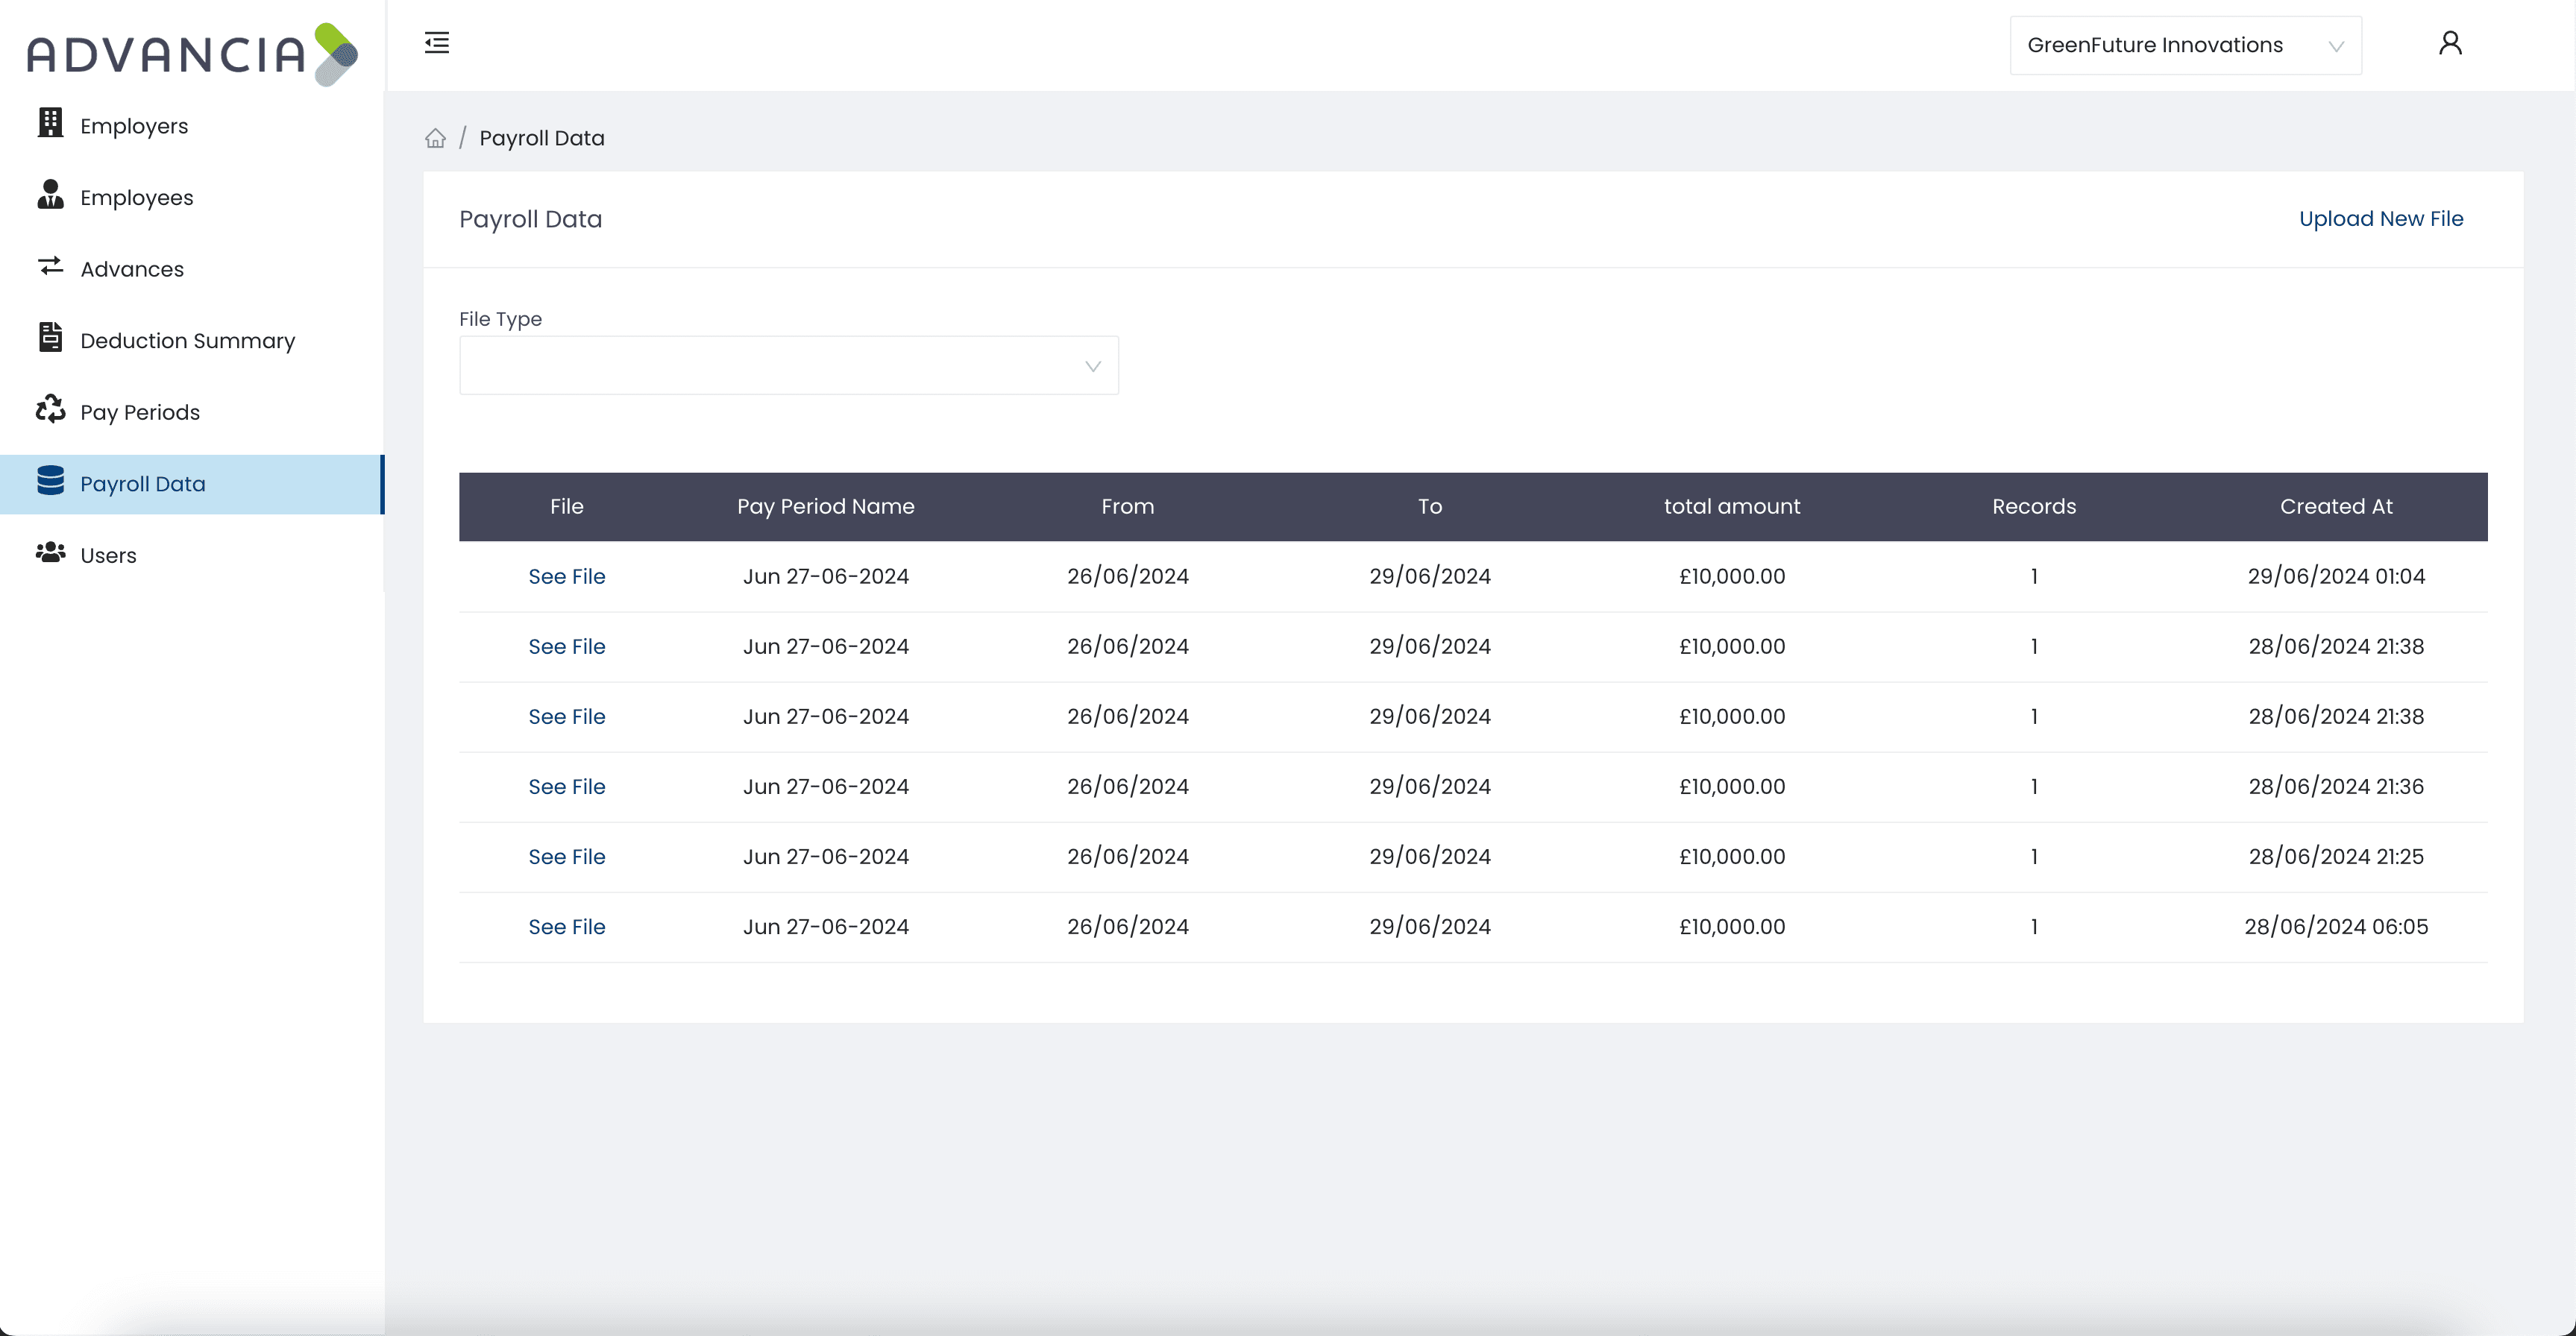The image size is (2576, 1336).
Task: Click the total amount column header
Action: [1732, 507]
